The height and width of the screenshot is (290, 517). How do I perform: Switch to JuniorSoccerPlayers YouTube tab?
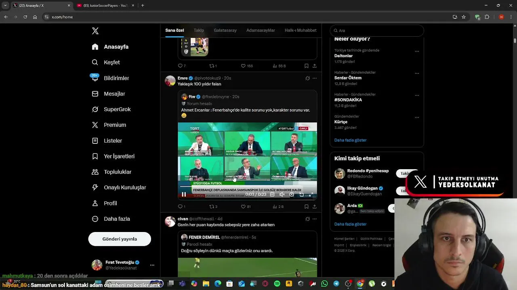click(105, 6)
